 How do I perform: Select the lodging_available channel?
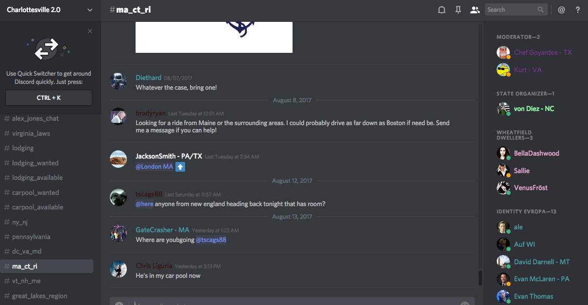tap(37, 177)
